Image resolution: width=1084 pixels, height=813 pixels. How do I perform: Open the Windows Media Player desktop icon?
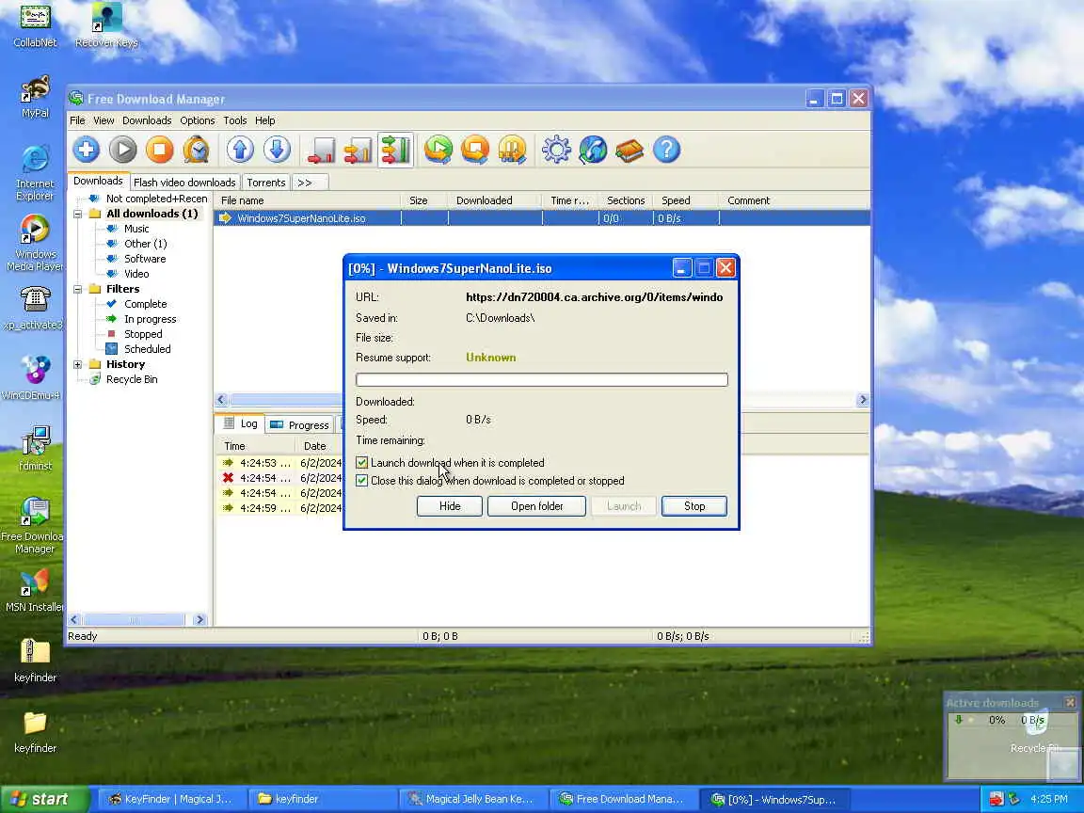pyautogui.click(x=35, y=243)
